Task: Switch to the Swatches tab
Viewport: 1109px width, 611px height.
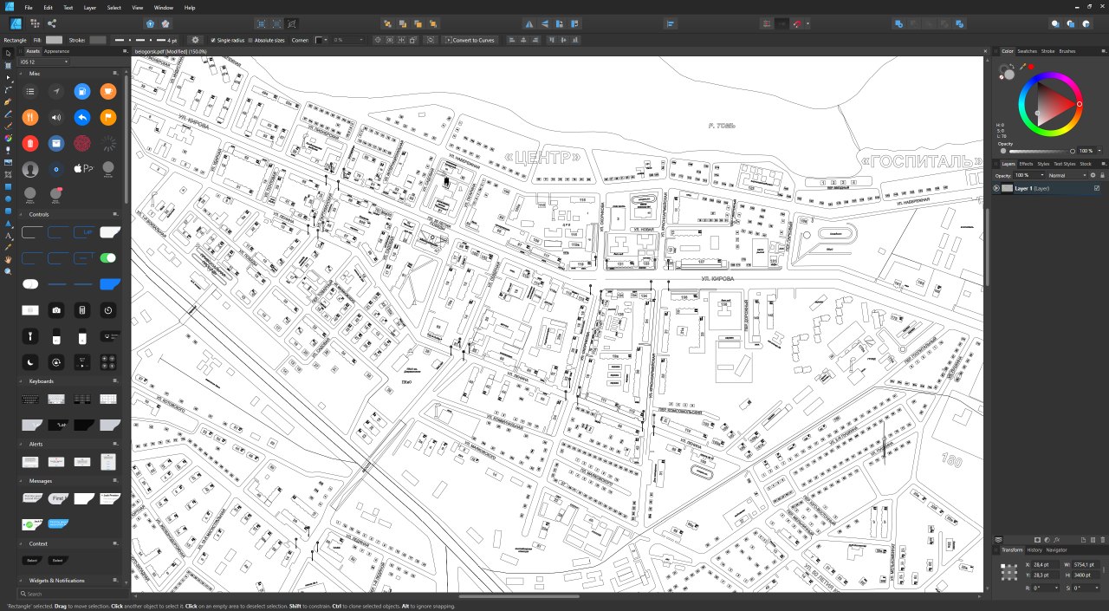Action: (x=1027, y=51)
